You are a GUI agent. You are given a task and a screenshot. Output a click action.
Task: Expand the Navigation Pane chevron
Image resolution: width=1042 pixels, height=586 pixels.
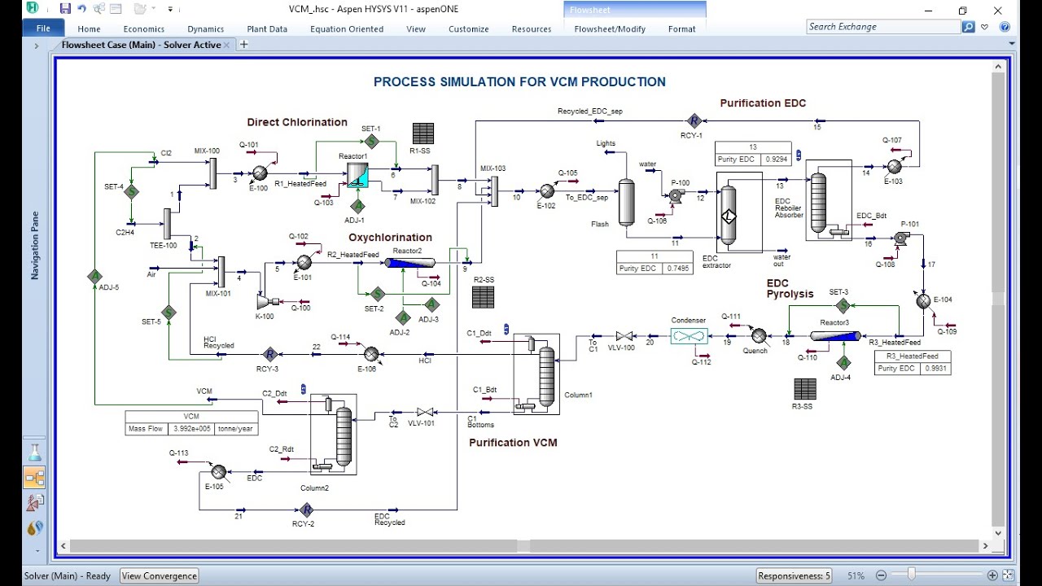(x=36, y=46)
